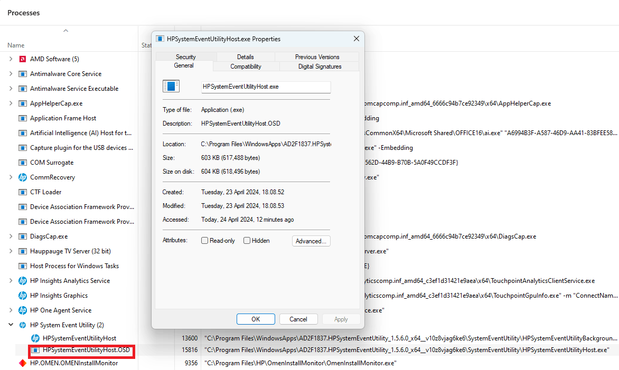The image size is (619, 370).
Task: Click PID 13600 in the process list
Action: [190, 338]
